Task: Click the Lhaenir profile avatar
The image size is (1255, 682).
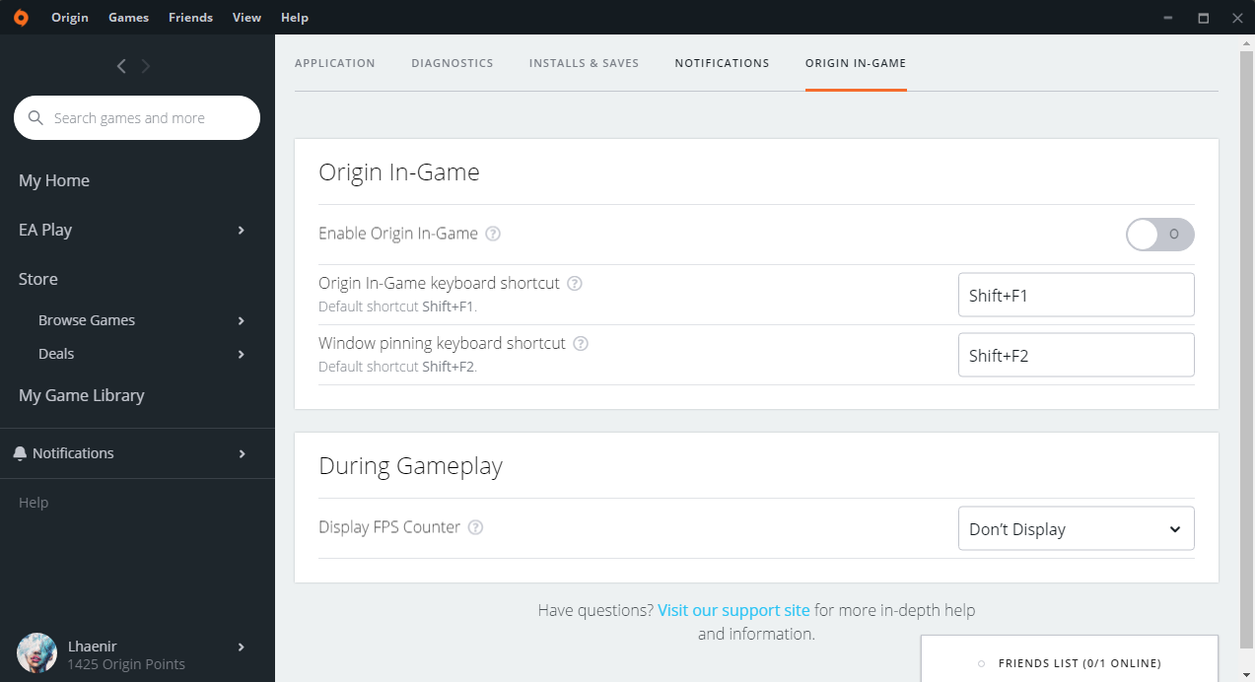Action: click(36, 653)
